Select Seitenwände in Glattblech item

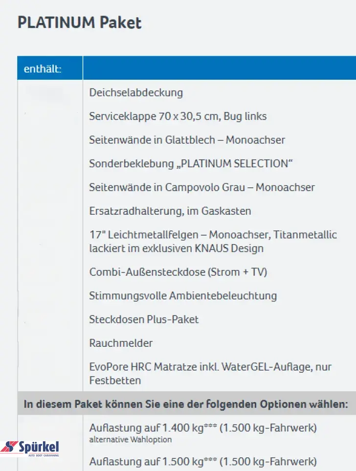(x=187, y=140)
